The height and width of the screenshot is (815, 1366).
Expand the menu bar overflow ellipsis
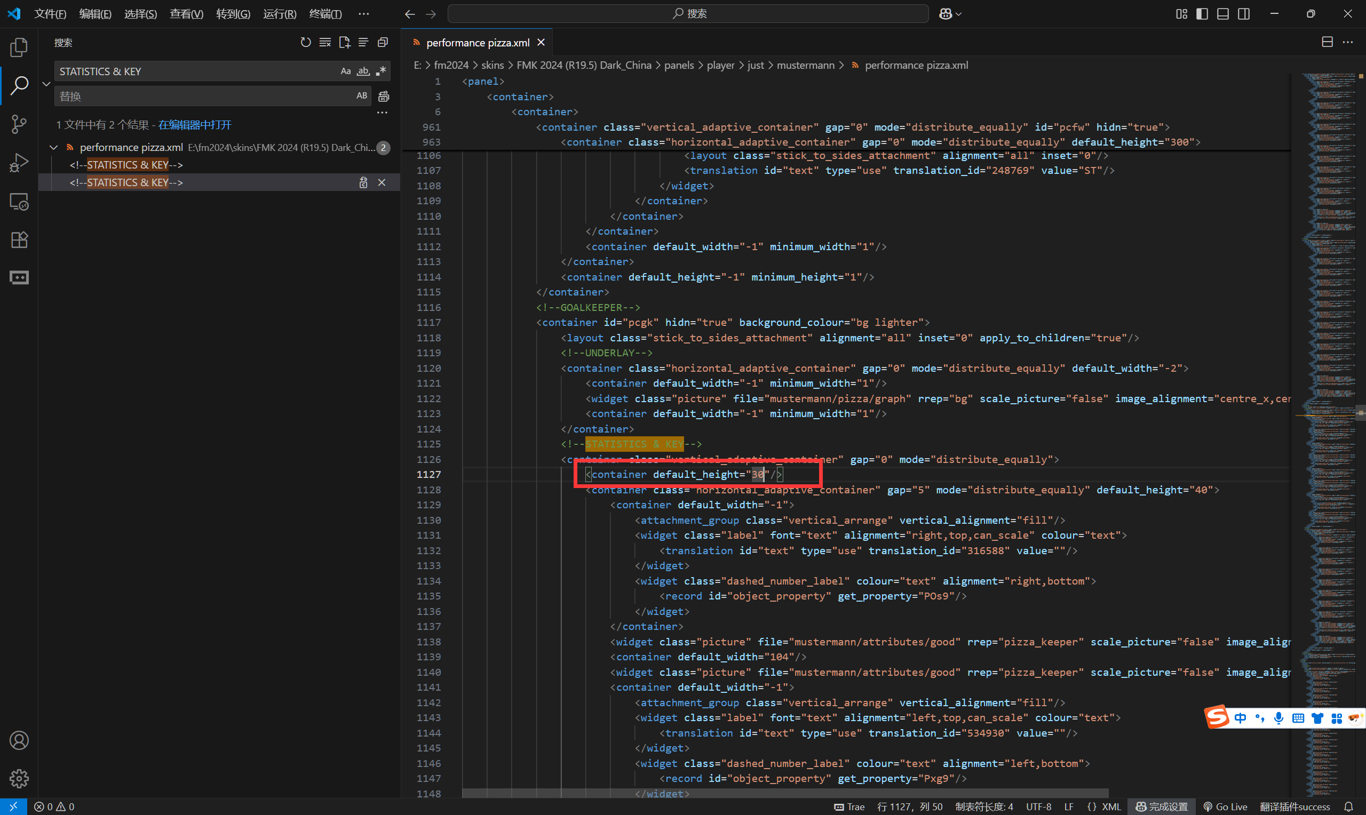pos(363,14)
